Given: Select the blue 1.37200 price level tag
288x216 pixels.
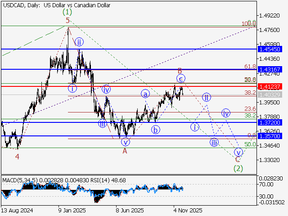Looking at the screenshot, I should [270, 122].
